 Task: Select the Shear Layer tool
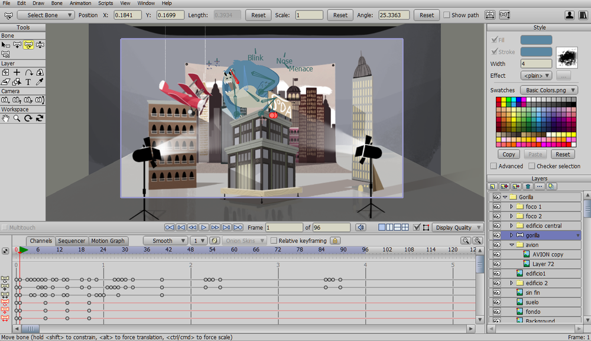pos(6,82)
